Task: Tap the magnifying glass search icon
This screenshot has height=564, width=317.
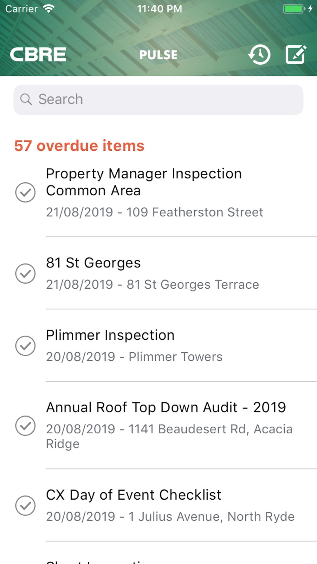Action: [26, 99]
